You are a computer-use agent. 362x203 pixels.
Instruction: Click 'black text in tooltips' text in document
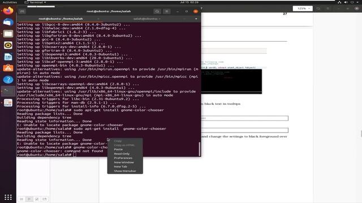click(222, 104)
